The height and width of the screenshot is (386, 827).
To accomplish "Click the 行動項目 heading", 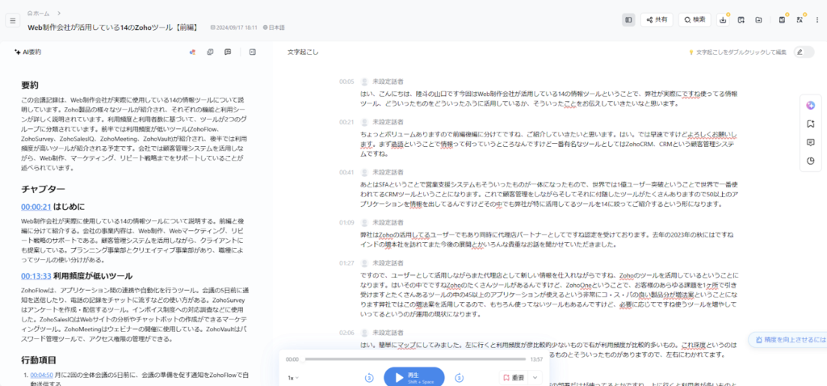I will pos(39,360).
